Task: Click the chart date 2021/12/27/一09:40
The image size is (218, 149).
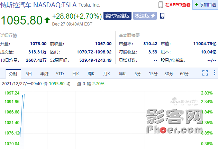Action: [22, 84]
